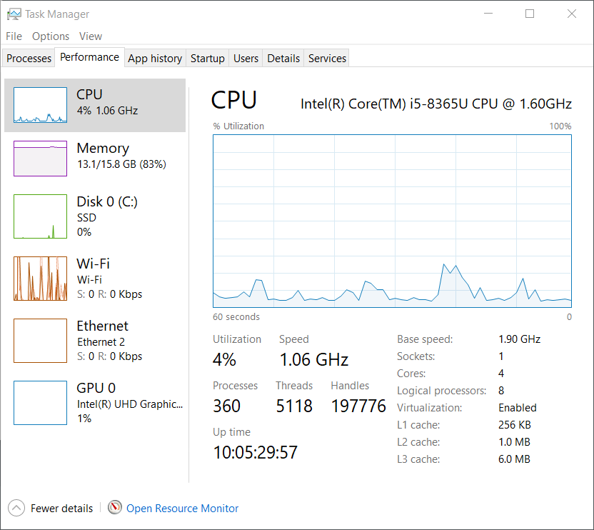The height and width of the screenshot is (530, 594).
Task: Select the Ethernet mini graph thumbnail
Action: (40, 341)
